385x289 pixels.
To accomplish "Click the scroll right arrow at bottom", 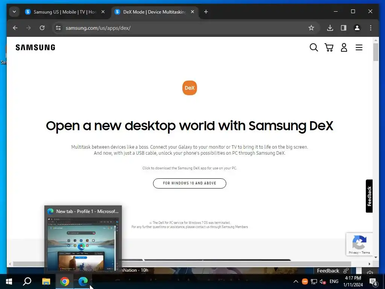I will click(370, 264).
